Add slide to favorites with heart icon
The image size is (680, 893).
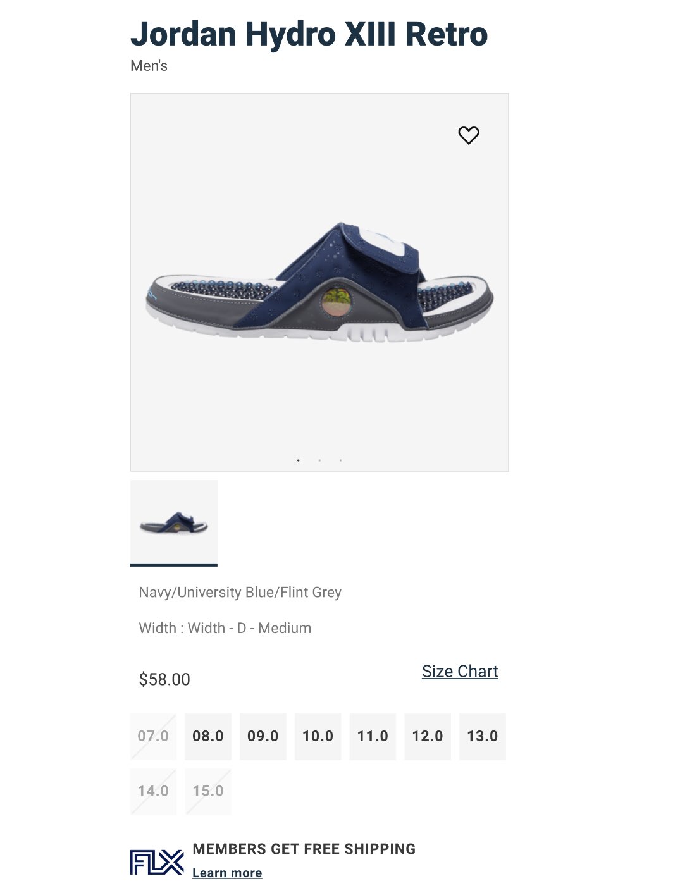coord(469,135)
